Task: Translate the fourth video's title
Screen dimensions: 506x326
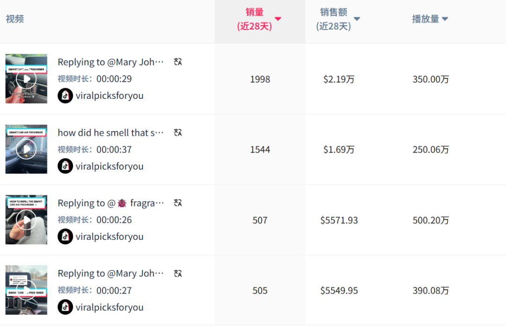Action: 178,273
